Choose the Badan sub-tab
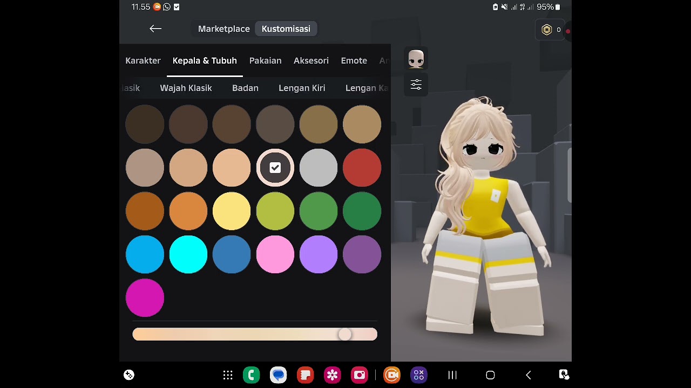Image resolution: width=691 pixels, height=388 pixels. point(245,88)
